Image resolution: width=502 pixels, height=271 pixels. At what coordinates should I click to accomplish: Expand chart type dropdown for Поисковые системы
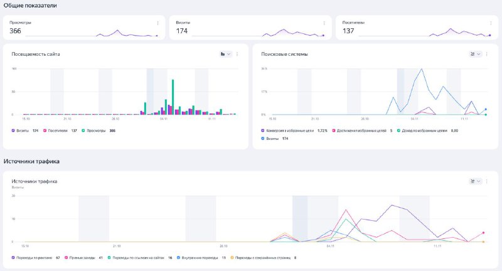(x=475, y=54)
